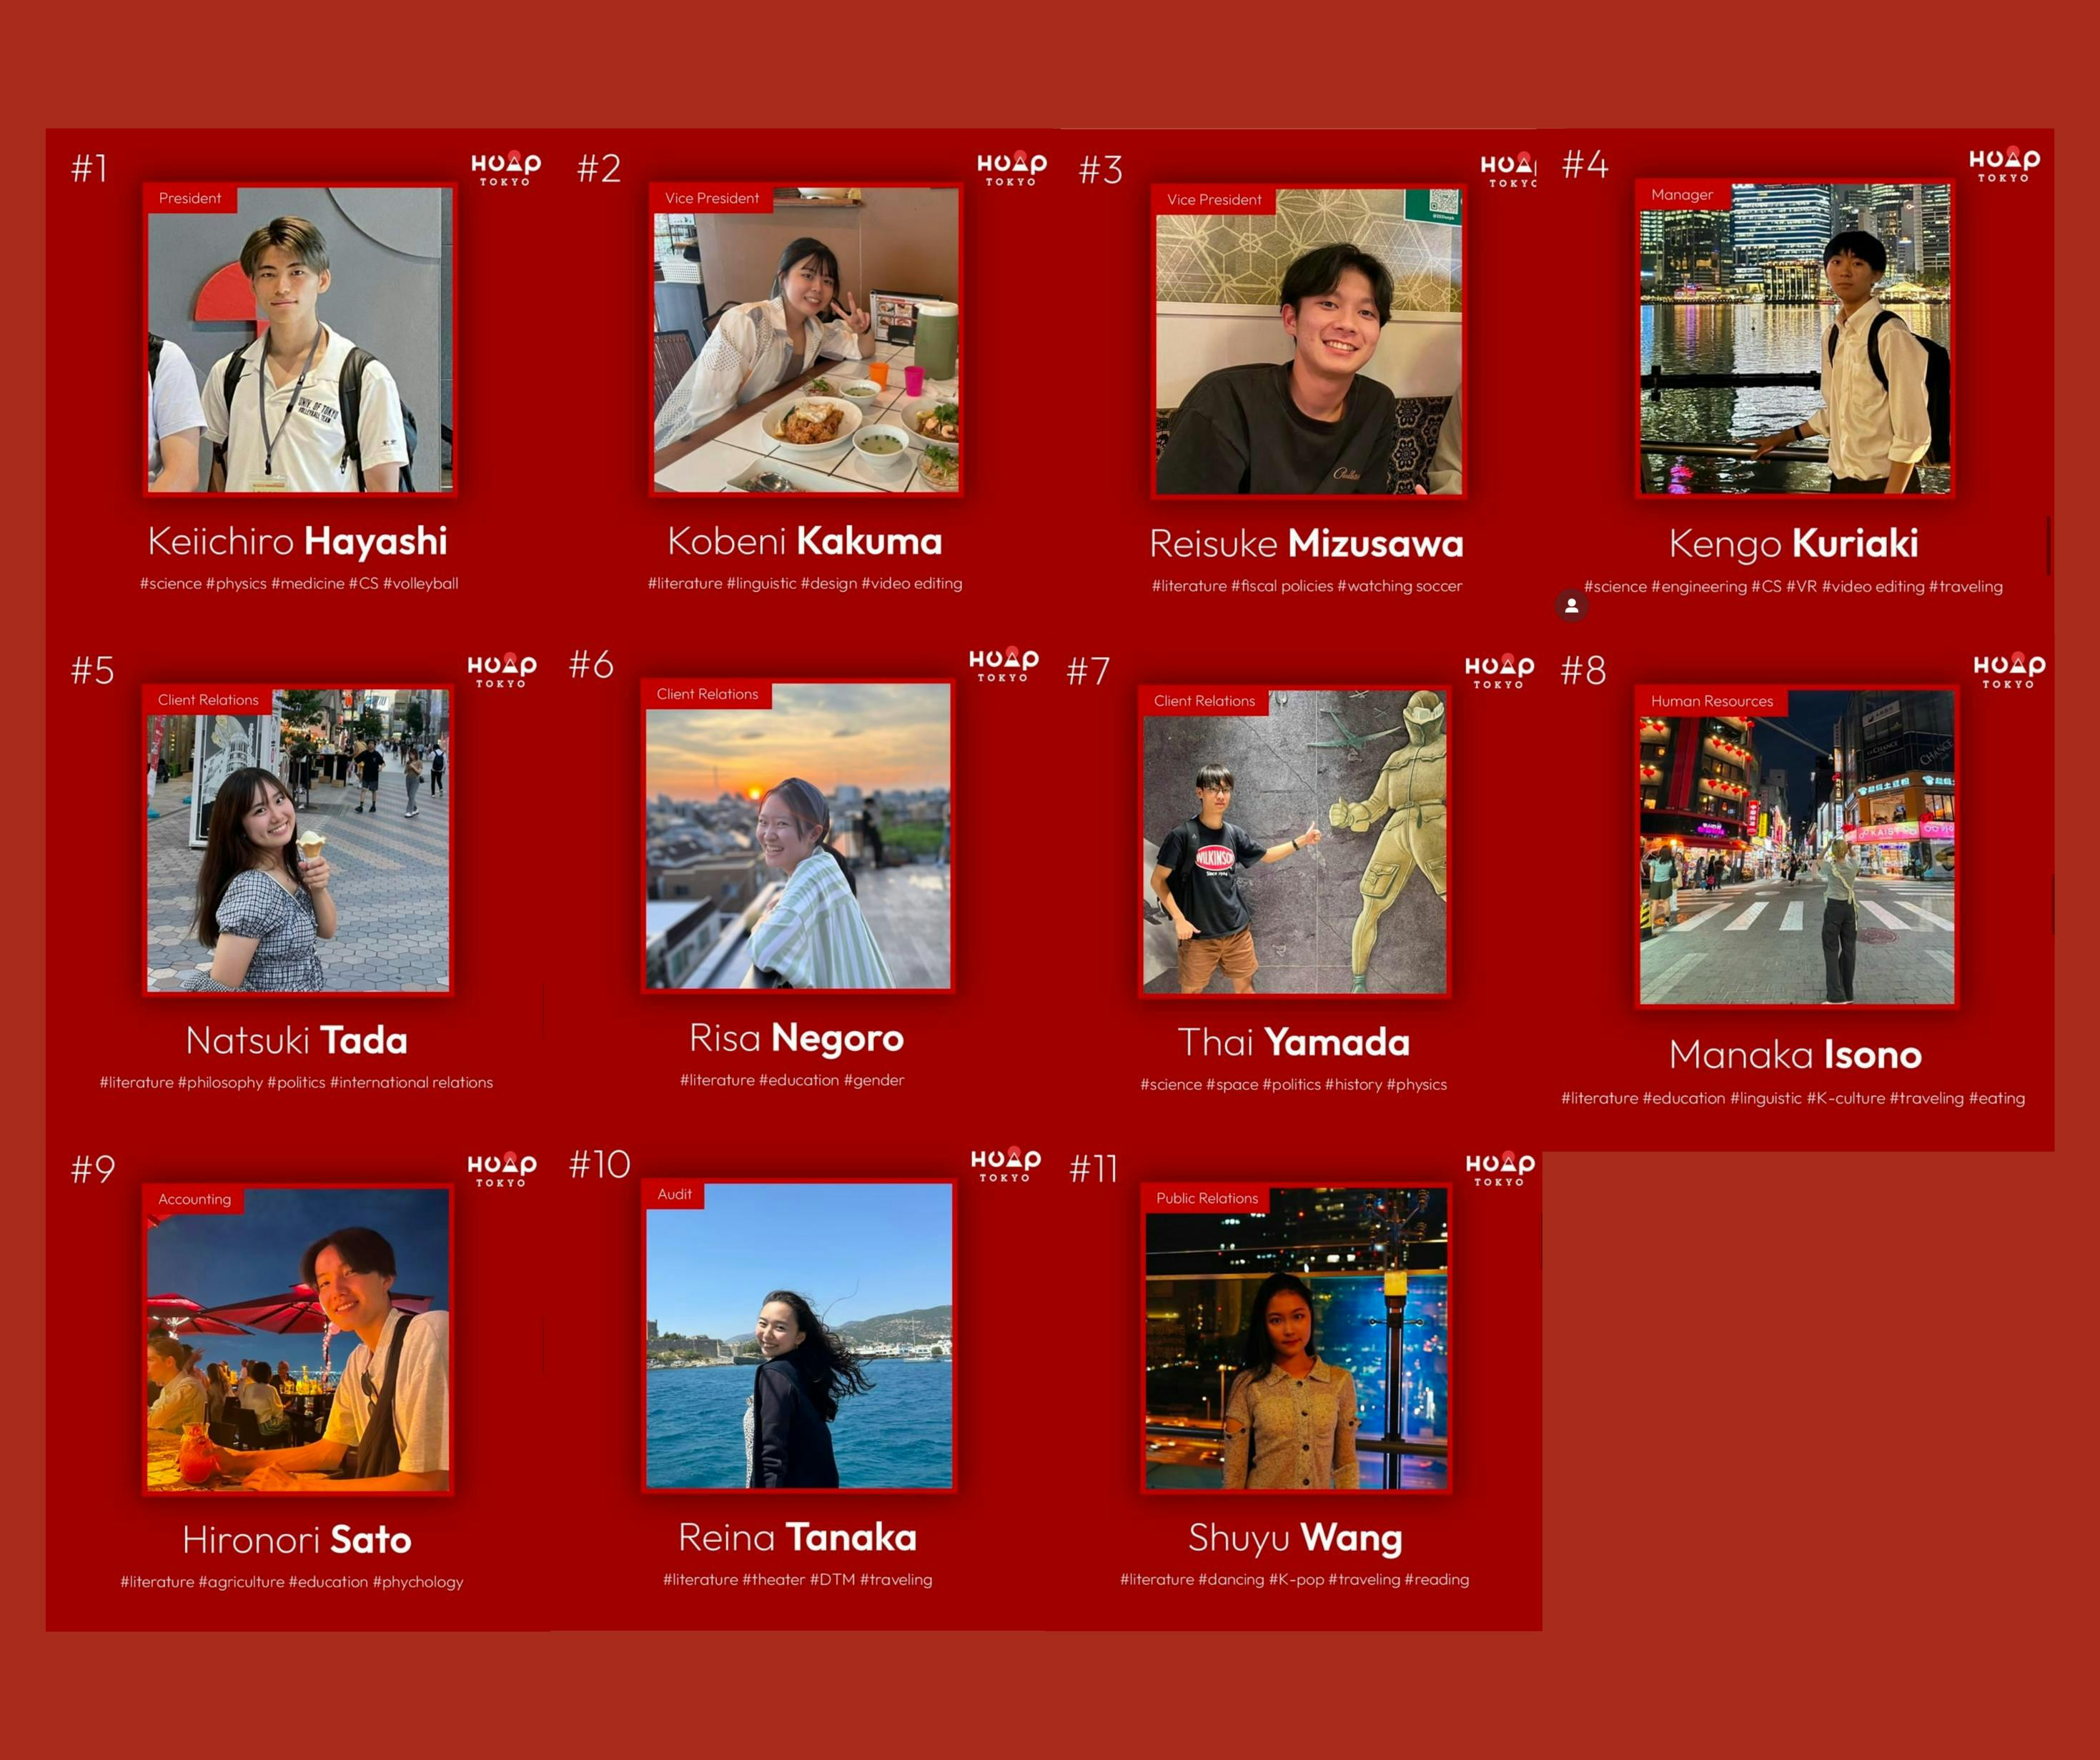Screen dimensions: 2100x1760
Task: Click the hashtags under Thai Yamada
Action: 1293,1084
